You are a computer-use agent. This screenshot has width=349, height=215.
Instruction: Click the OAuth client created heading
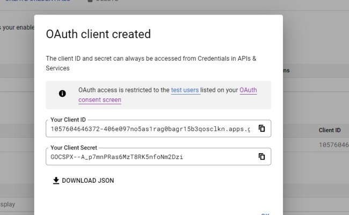point(98,34)
